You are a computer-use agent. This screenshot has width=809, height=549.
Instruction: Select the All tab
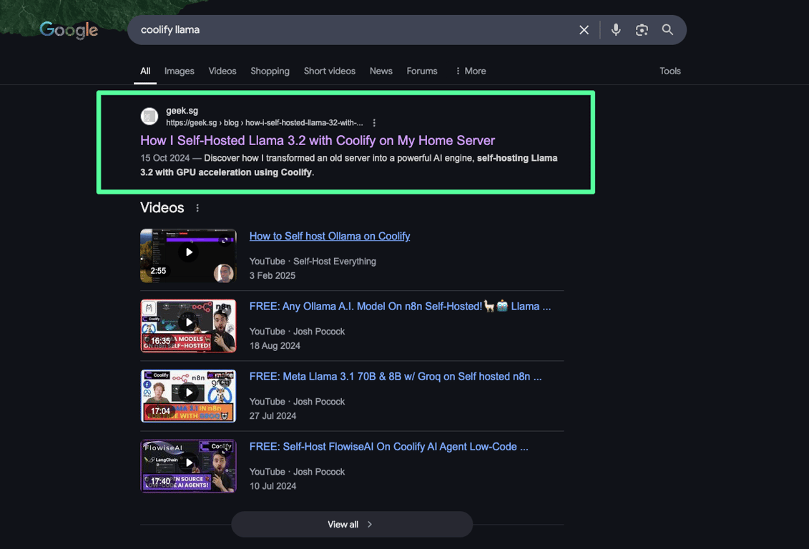pos(145,71)
